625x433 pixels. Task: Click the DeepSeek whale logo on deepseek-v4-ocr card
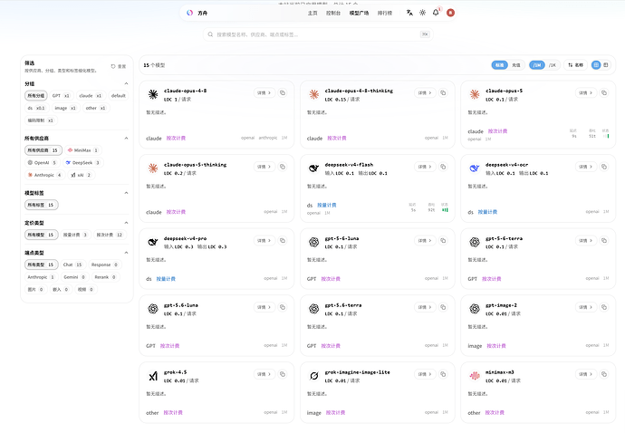pos(475,168)
